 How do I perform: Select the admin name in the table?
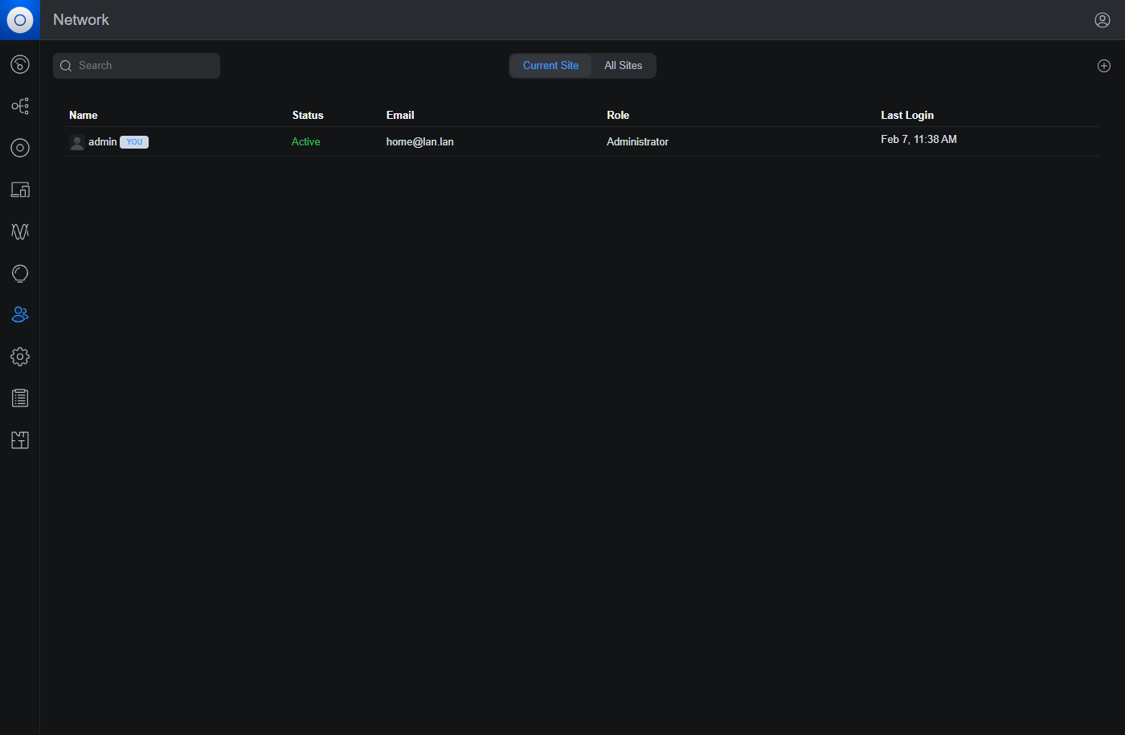[103, 141]
